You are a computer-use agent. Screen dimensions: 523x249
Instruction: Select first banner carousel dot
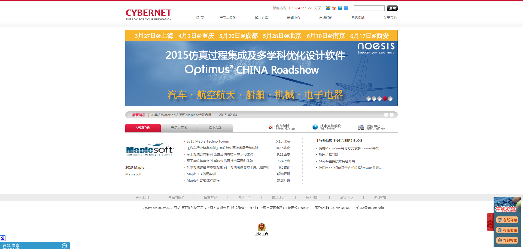pos(369,99)
